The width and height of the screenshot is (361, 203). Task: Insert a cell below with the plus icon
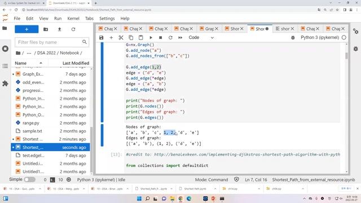click(111, 38)
